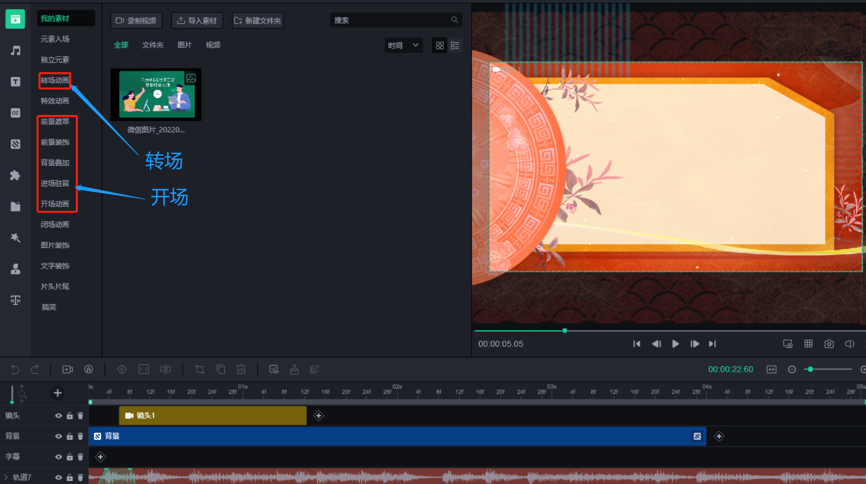The width and height of the screenshot is (866, 484).
Task: Click add track plus button
Action: pos(57,393)
